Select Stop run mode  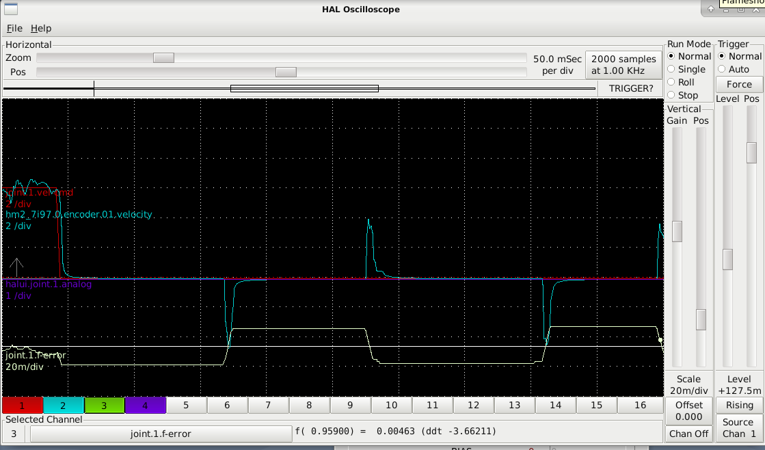682,95
